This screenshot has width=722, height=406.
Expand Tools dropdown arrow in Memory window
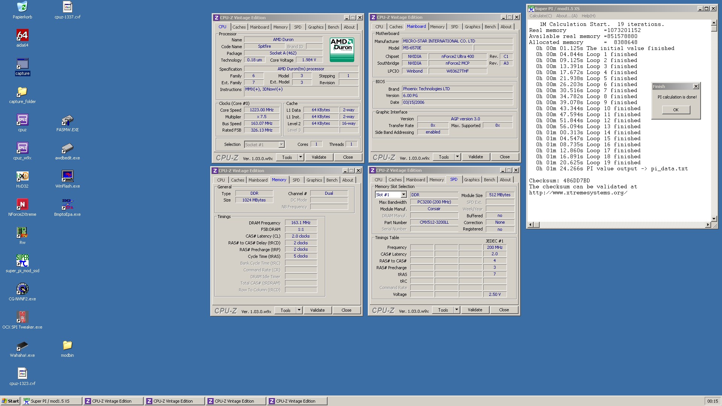click(299, 310)
